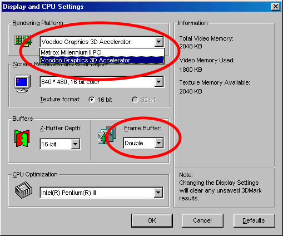
Task: Click the CPU chip icon
Action: [23, 190]
